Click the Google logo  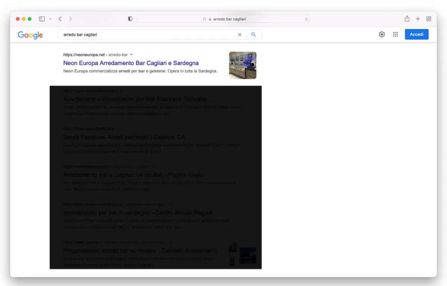[x=30, y=35]
